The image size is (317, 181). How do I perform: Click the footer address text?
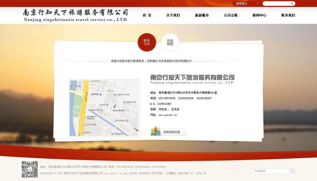[x=73, y=167]
